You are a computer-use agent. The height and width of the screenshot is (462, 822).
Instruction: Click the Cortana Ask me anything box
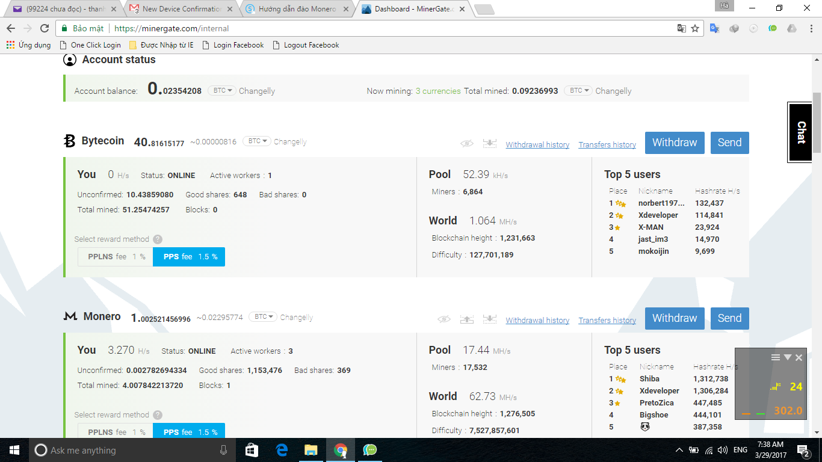click(x=132, y=450)
